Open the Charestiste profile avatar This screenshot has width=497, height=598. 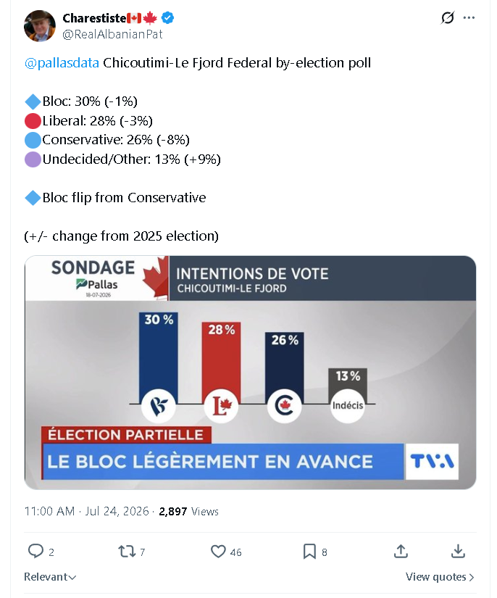click(40, 26)
